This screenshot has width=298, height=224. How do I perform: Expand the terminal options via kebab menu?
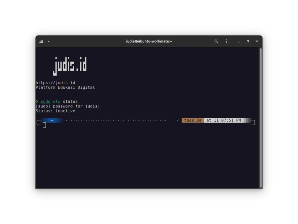click(x=227, y=41)
